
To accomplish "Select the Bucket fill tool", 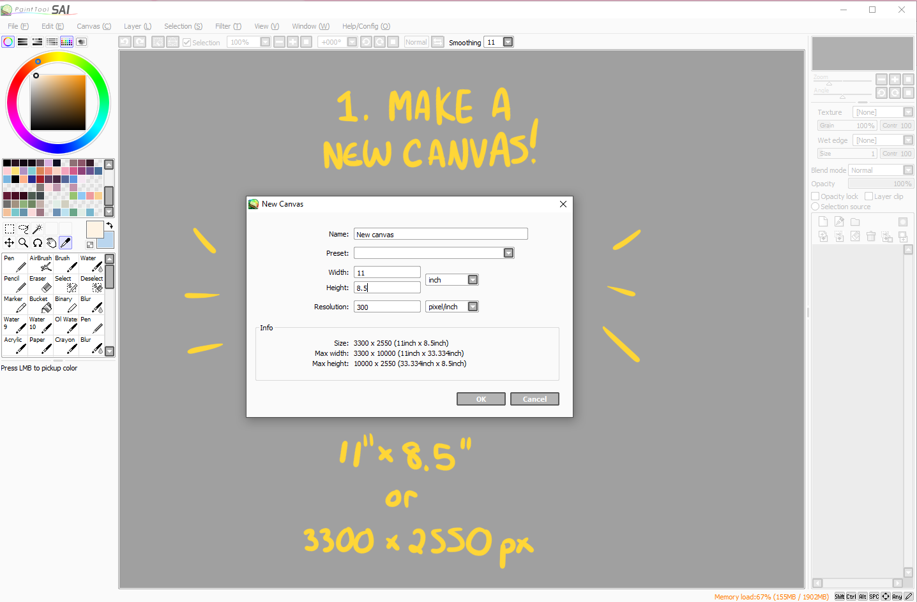I will (x=40, y=304).
